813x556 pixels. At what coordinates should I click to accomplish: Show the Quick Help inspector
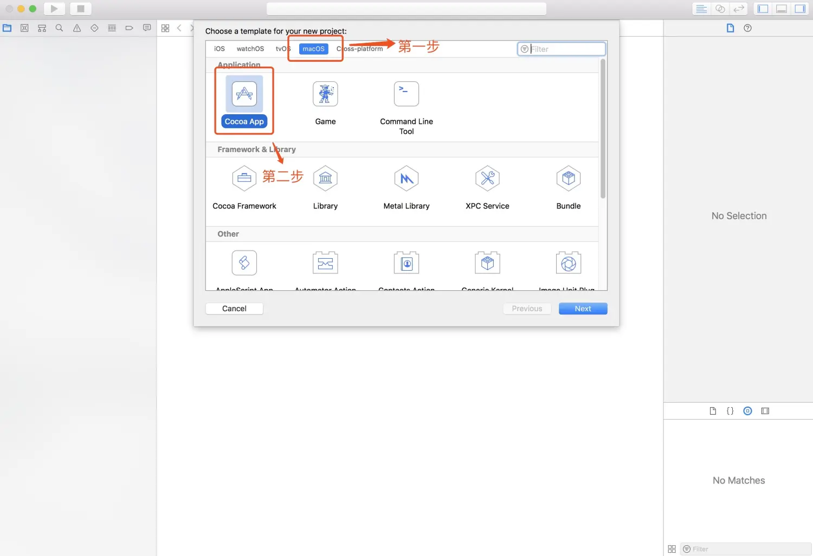click(748, 28)
